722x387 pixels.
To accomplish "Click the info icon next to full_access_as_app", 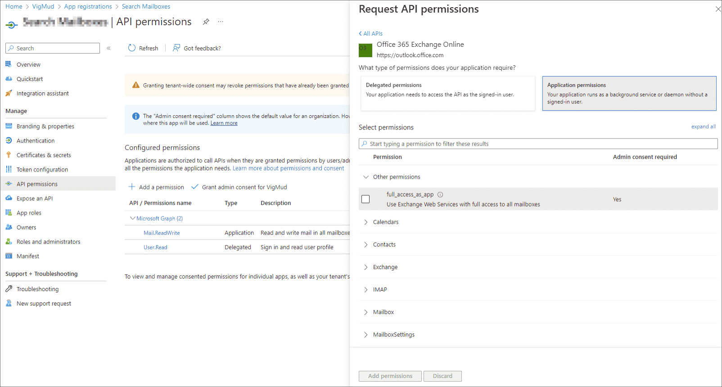I will [440, 195].
